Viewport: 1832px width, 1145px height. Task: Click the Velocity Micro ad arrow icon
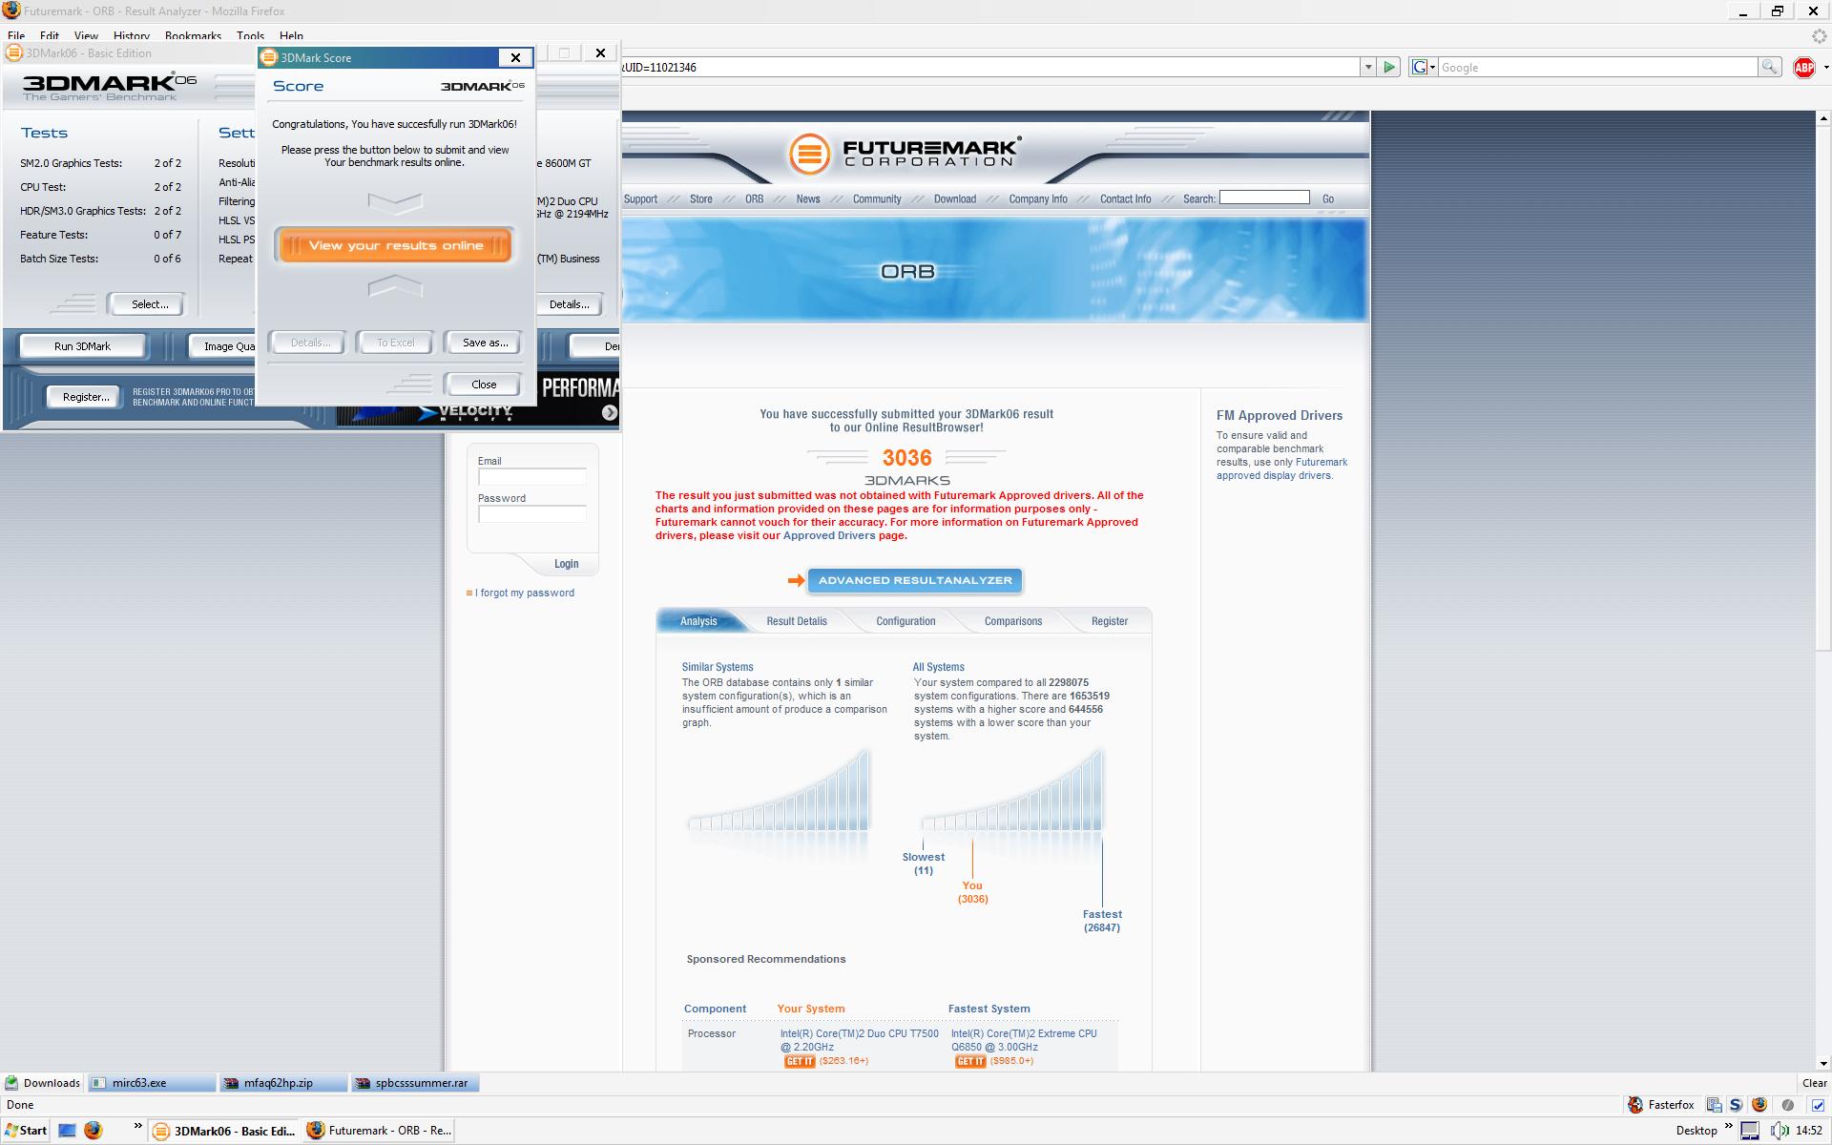(610, 412)
